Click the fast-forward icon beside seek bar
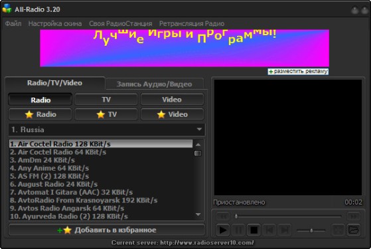Image resolution: width=371 pixels, height=249 pixels. [x=354, y=216]
